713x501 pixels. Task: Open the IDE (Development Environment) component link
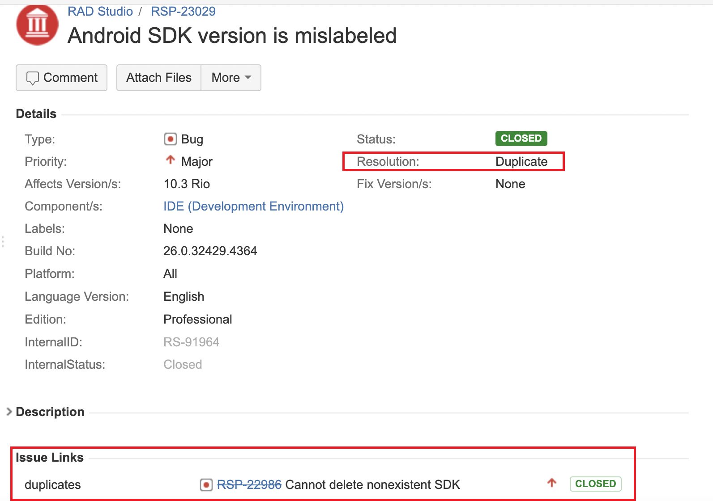(253, 206)
